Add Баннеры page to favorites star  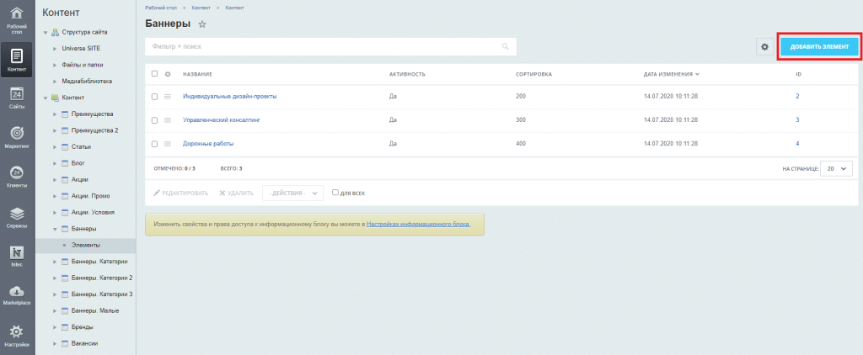(x=202, y=24)
